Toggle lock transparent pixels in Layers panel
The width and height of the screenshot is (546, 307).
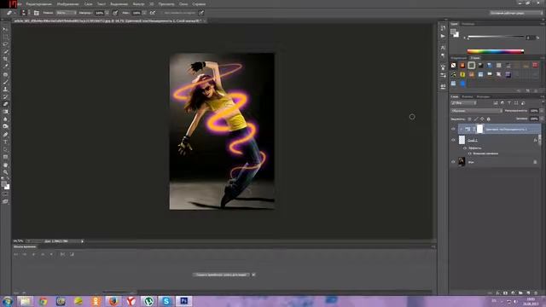(x=469, y=119)
